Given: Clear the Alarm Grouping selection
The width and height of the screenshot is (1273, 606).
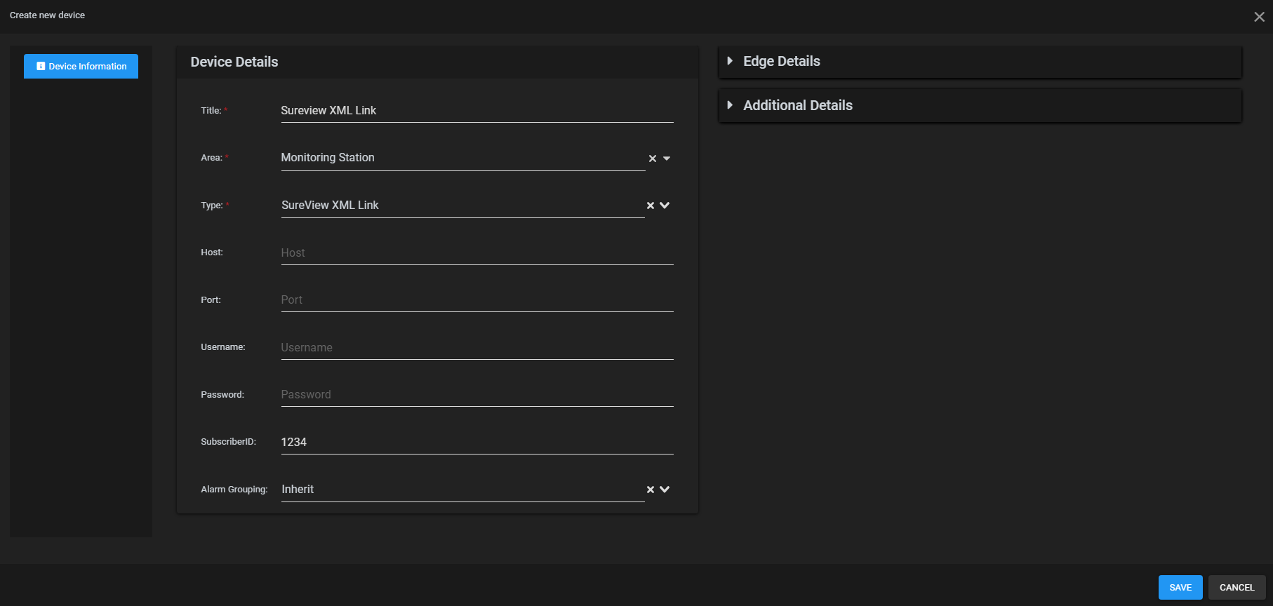Looking at the screenshot, I should pos(650,490).
